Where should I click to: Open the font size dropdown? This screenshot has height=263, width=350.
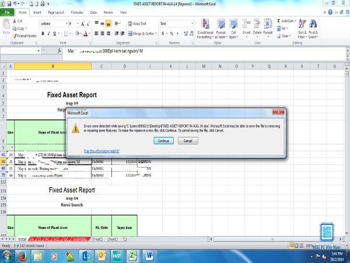78,23
